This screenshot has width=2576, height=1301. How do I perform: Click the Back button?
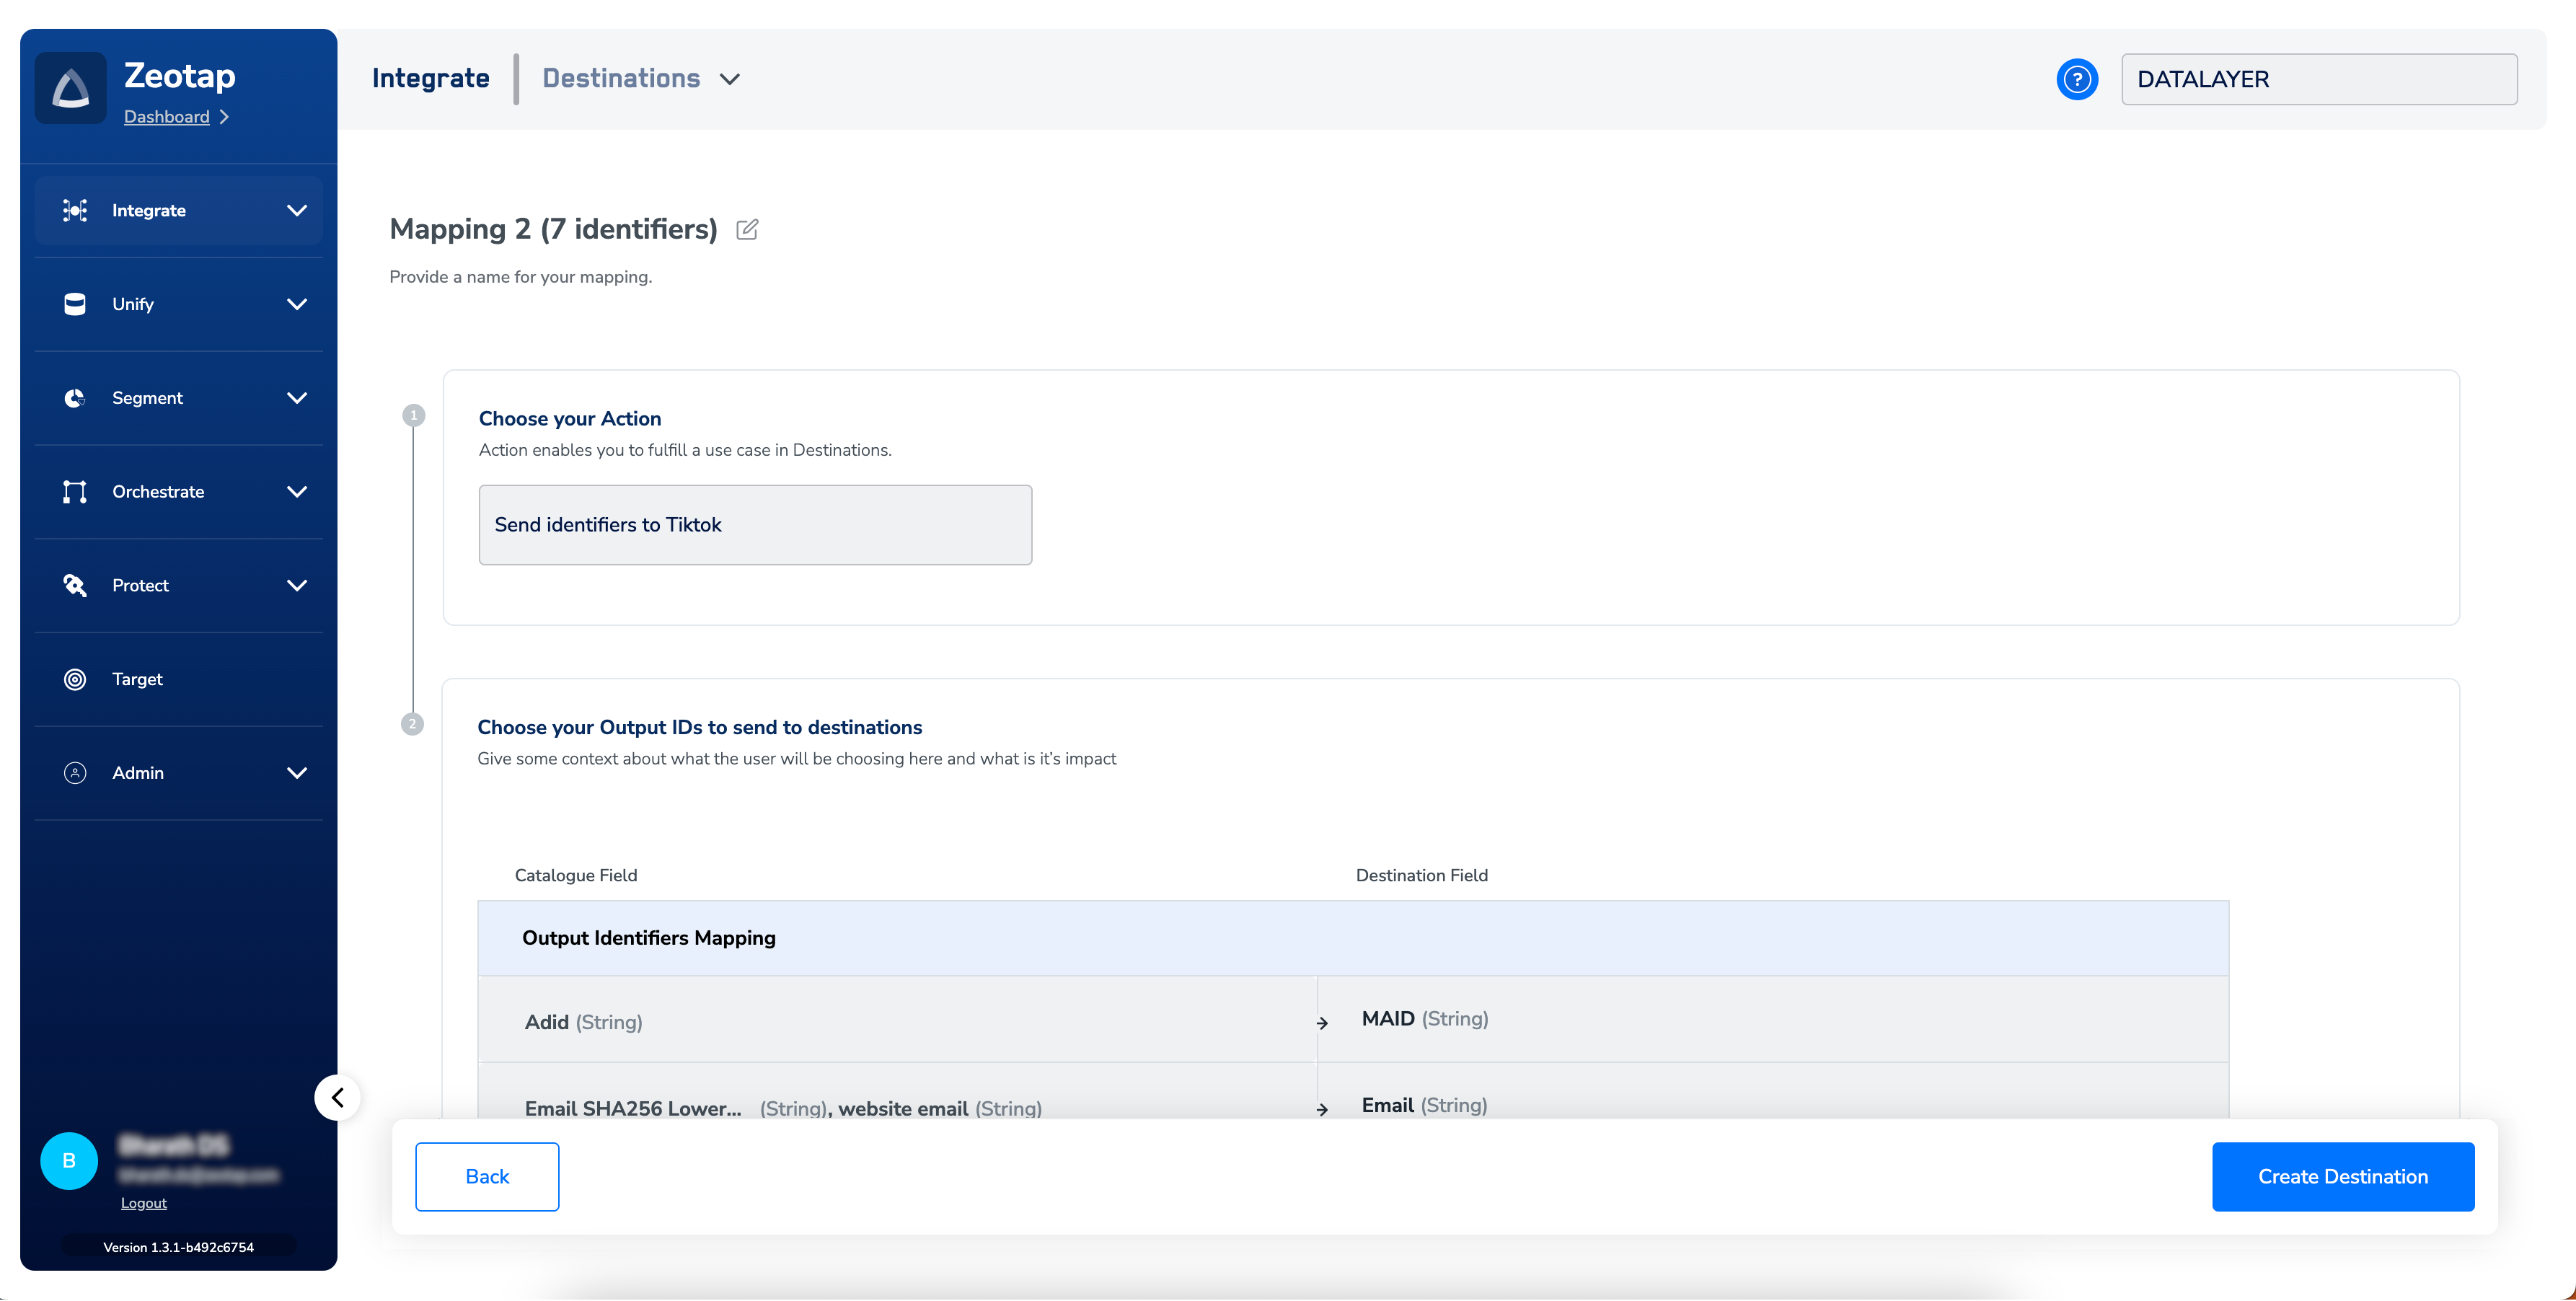(487, 1176)
